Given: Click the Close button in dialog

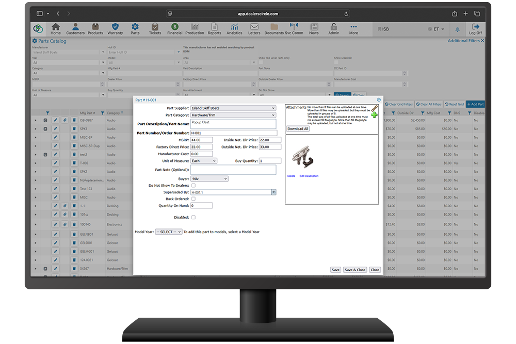Looking at the screenshot, I should click(x=375, y=270).
